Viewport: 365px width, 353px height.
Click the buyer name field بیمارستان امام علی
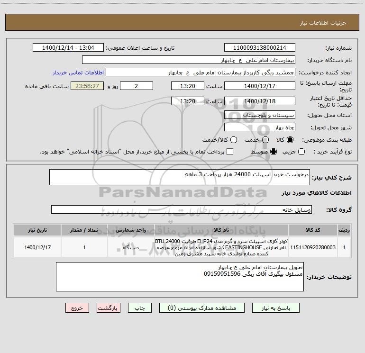tap(189, 60)
